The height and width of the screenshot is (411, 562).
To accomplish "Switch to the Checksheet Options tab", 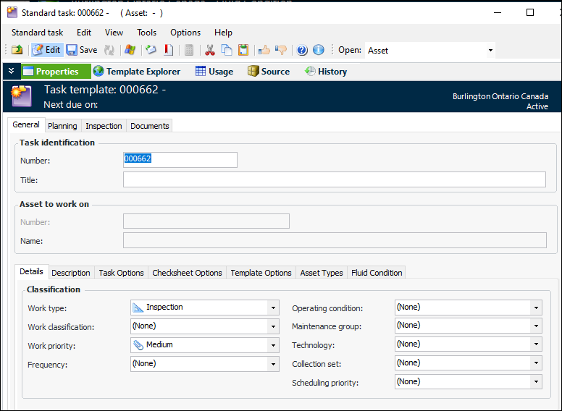I will click(x=187, y=273).
